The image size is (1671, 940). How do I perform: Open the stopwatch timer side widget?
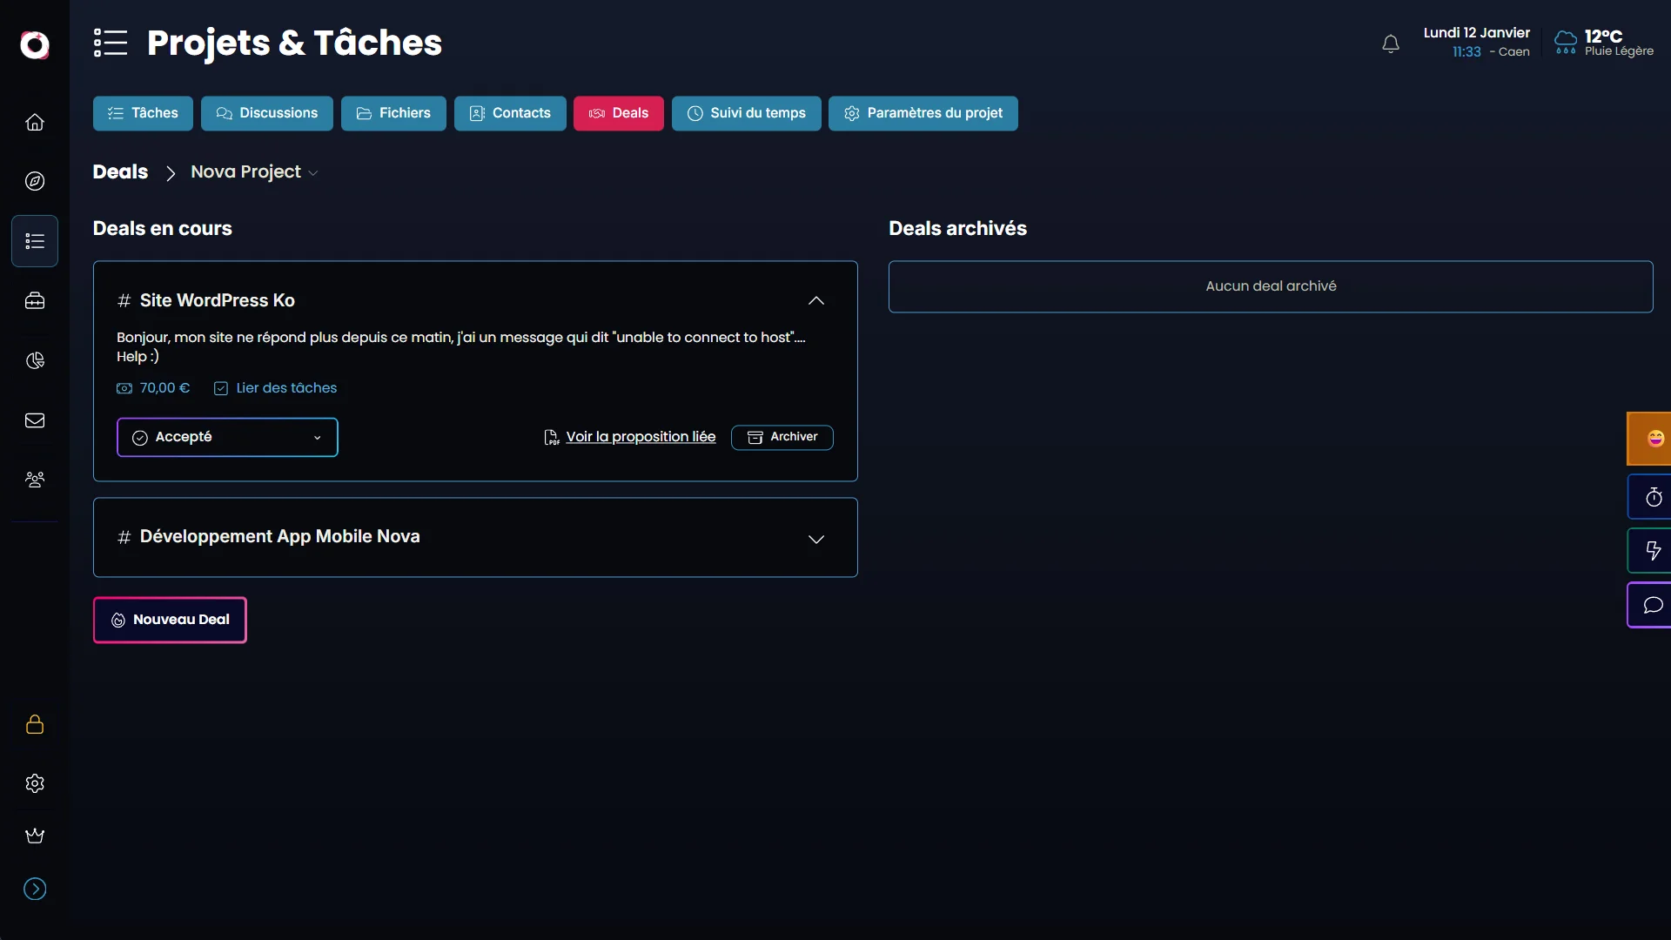coord(1653,497)
